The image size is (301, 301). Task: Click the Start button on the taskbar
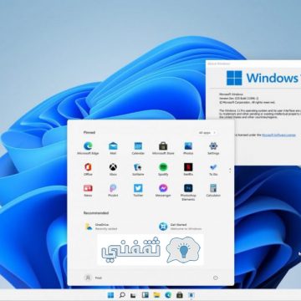tap(110, 295)
